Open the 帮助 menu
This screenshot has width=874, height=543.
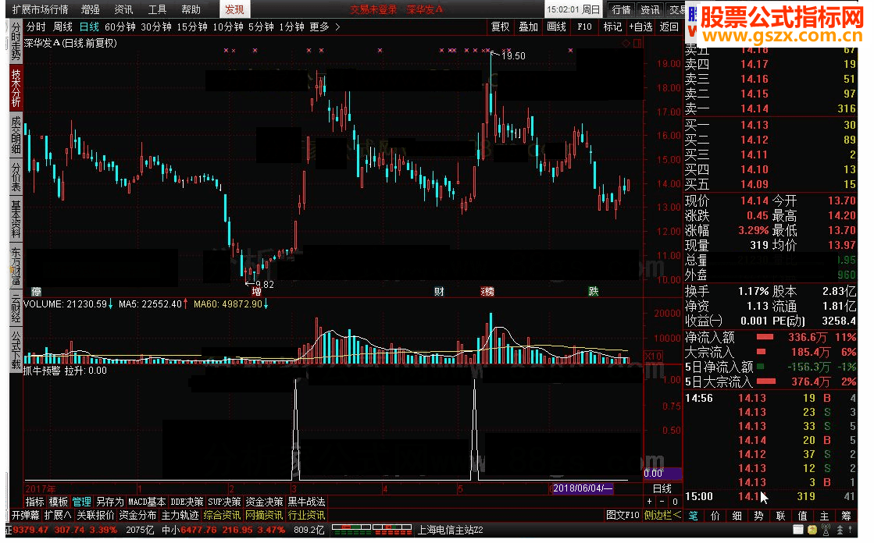pos(191,9)
